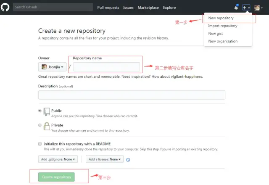The height and width of the screenshot is (185, 269).
Task: Open Marketplace in header
Action: [x=148, y=8]
